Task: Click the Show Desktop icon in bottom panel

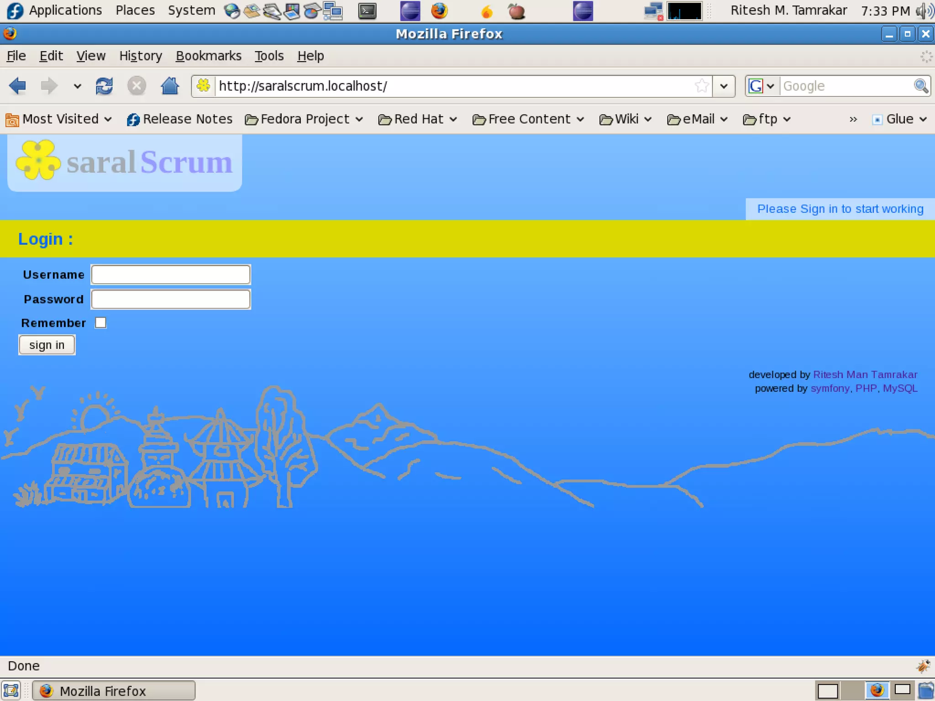Action: click(x=11, y=691)
